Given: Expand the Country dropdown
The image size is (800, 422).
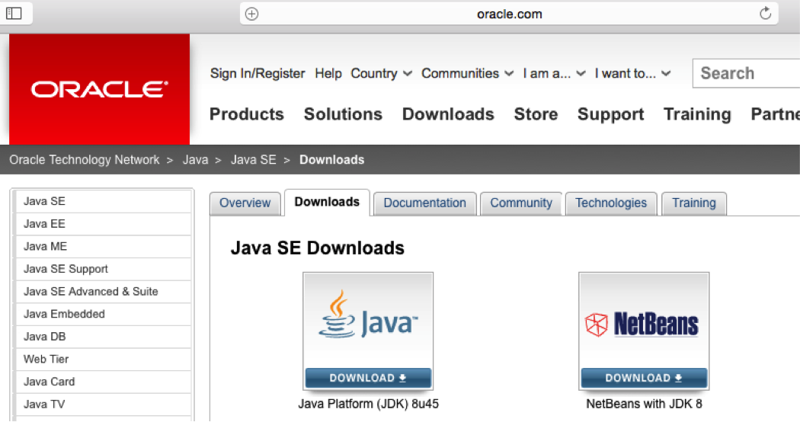Looking at the screenshot, I should pos(381,74).
